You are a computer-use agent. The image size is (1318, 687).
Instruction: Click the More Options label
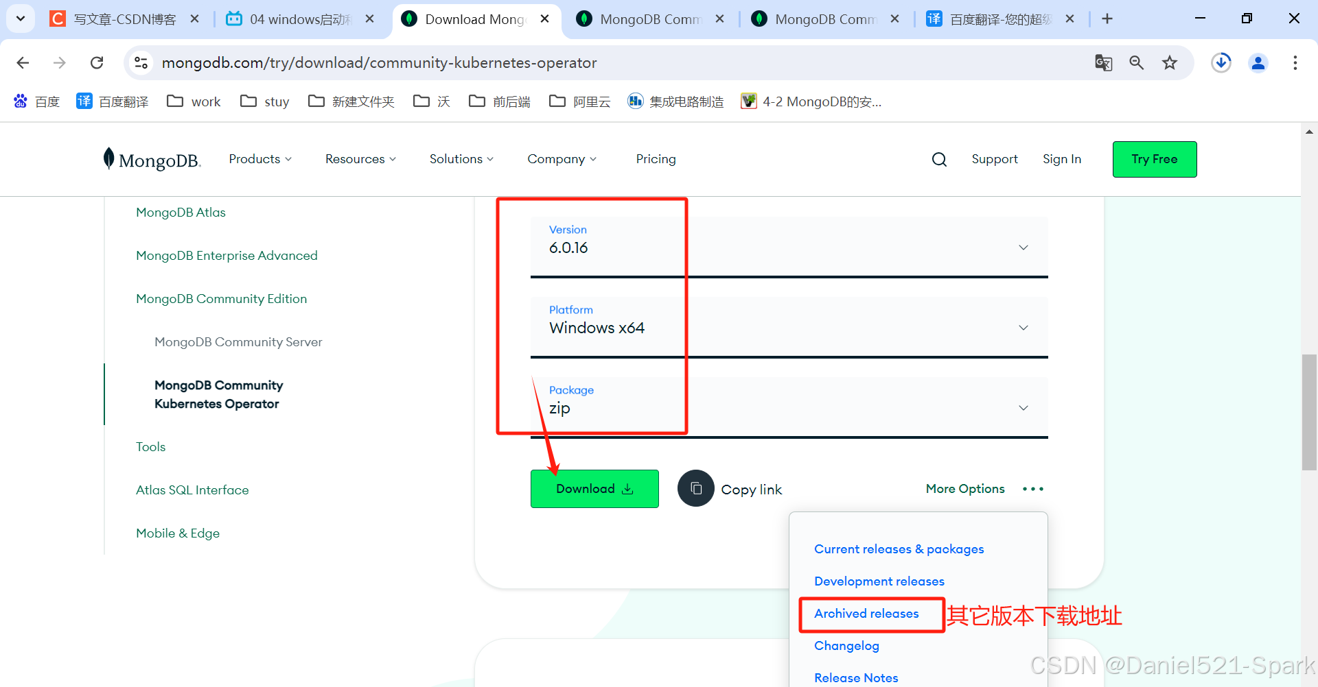965,489
